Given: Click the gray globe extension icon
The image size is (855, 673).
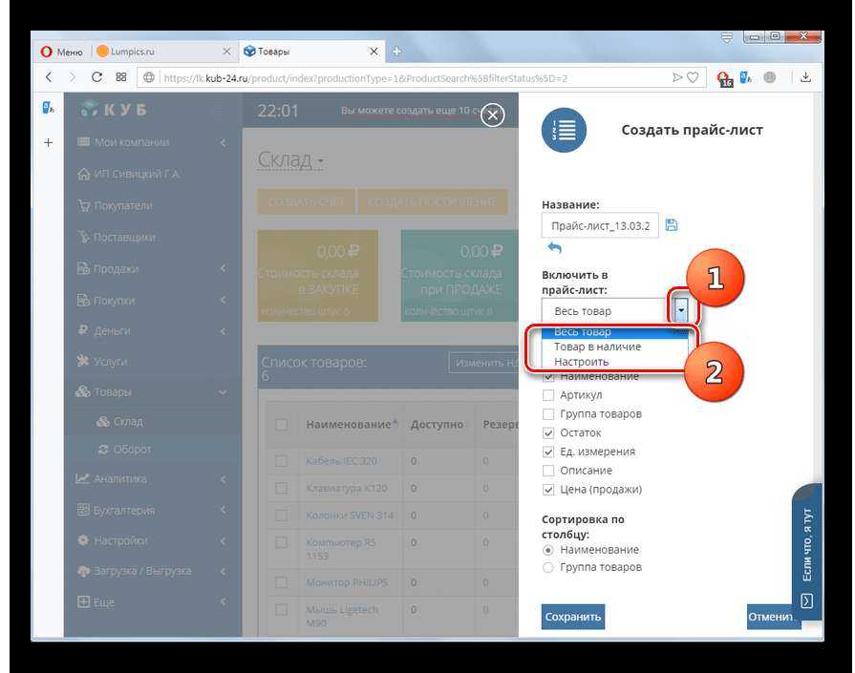Looking at the screenshot, I should (770, 77).
